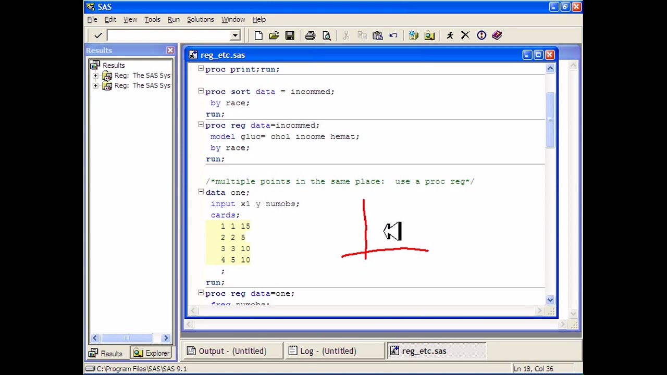Open the Help menu
667x375 pixels.
[259, 19]
